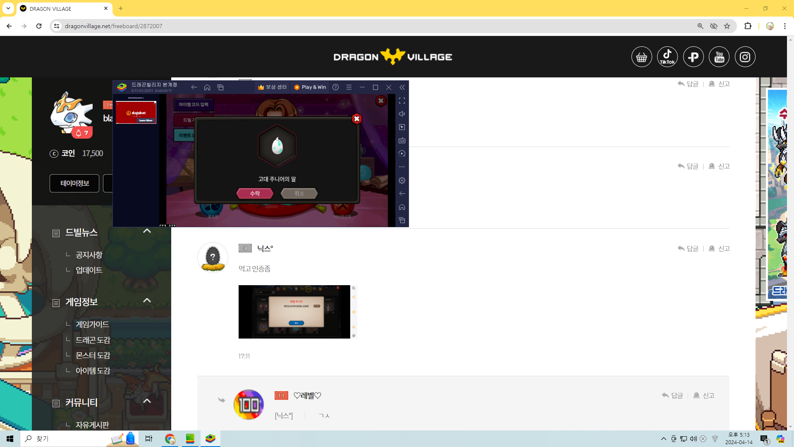Viewport: 794px width, 447px height.
Task: Click the ♡레벨♡ 100 avatar image
Action: [x=249, y=405]
